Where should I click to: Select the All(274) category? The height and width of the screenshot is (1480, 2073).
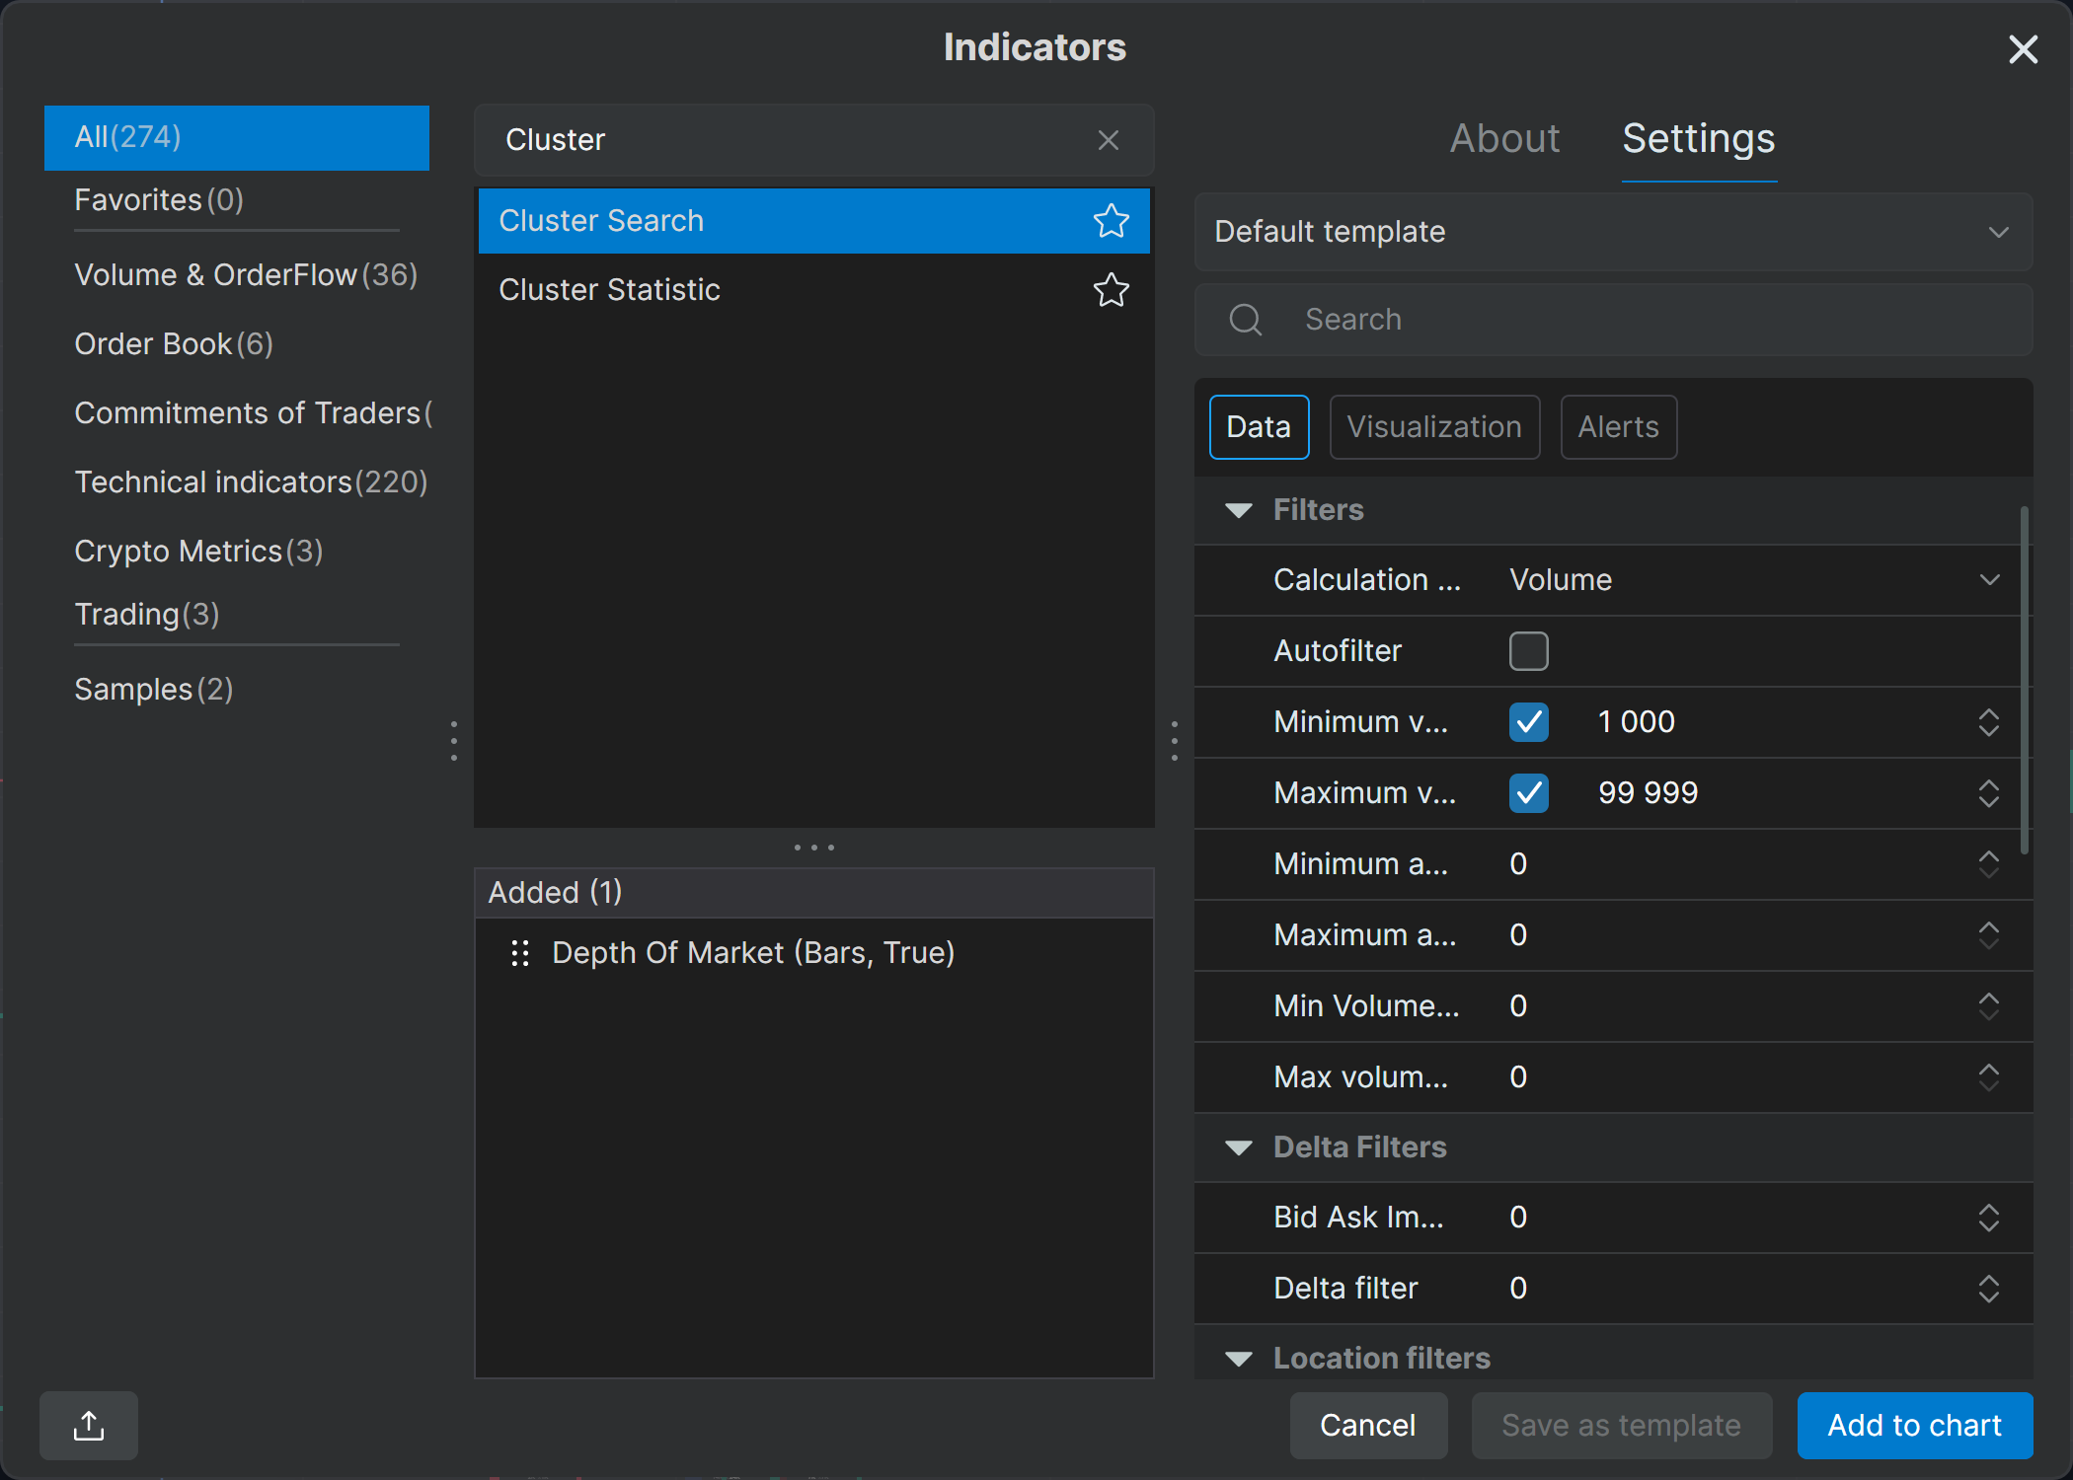pyautogui.click(x=237, y=137)
